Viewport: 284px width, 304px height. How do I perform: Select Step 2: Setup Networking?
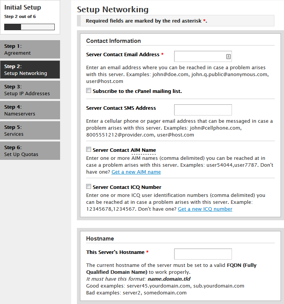pos(30,70)
